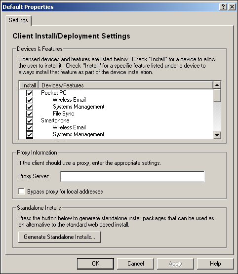Click the list scroll down arrow
This screenshot has width=238, height=274.
coord(217,135)
